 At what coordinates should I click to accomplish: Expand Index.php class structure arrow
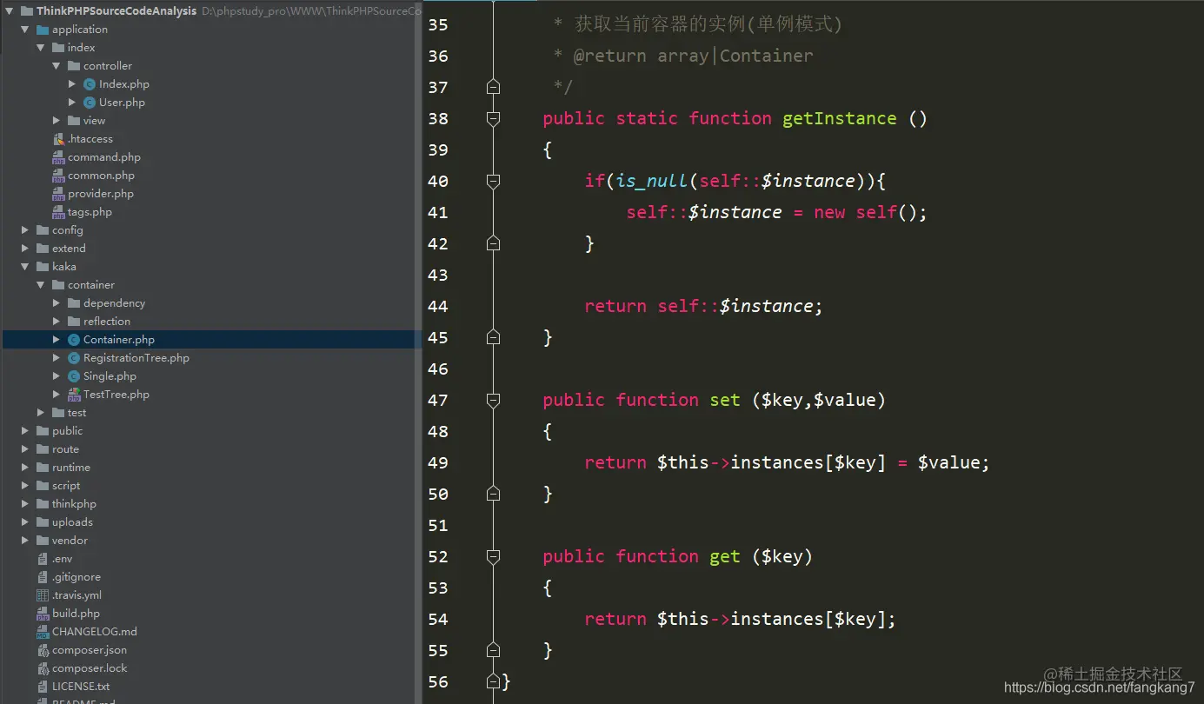click(x=72, y=84)
